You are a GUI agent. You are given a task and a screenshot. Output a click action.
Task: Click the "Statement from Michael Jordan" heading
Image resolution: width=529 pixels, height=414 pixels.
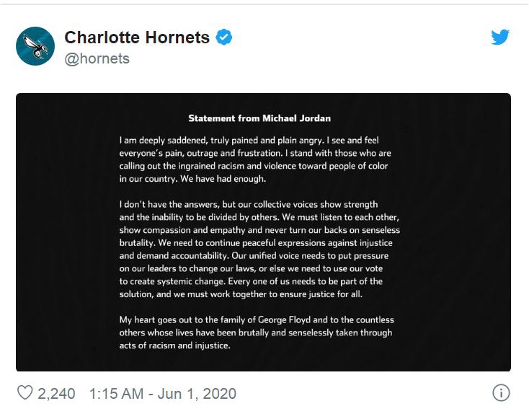[x=259, y=118]
